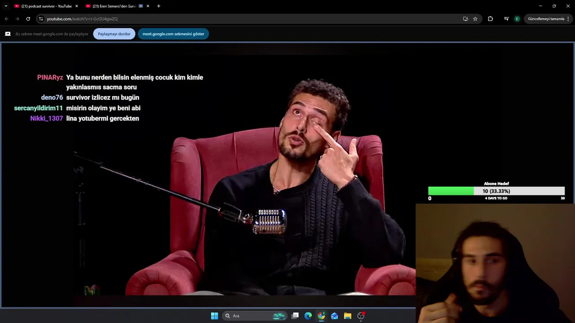The width and height of the screenshot is (575, 323).
Task: Open a new browser tab
Action: point(159,6)
